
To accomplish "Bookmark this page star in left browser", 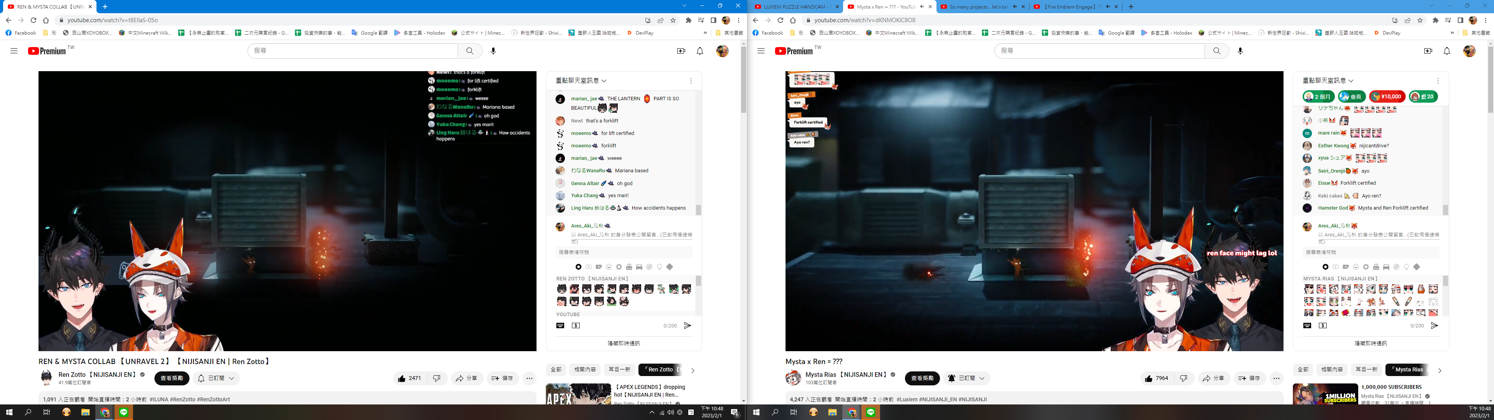I will pyautogui.click(x=673, y=20).
